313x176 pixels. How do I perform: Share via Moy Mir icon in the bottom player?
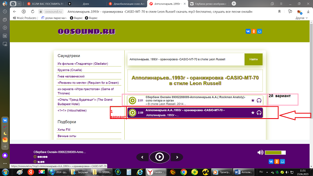pyautogui.click(x=282, y=161)
